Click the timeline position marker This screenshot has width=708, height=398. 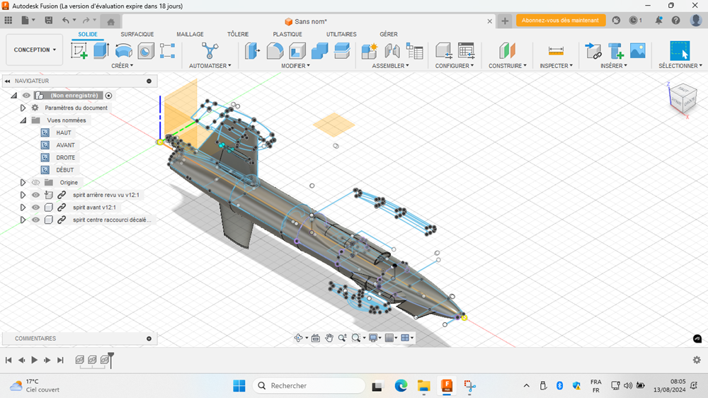tap(111, 360)
